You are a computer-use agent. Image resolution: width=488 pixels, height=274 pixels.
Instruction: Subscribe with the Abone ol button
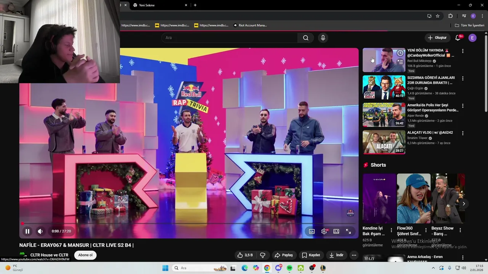click(x=85, y=255)
